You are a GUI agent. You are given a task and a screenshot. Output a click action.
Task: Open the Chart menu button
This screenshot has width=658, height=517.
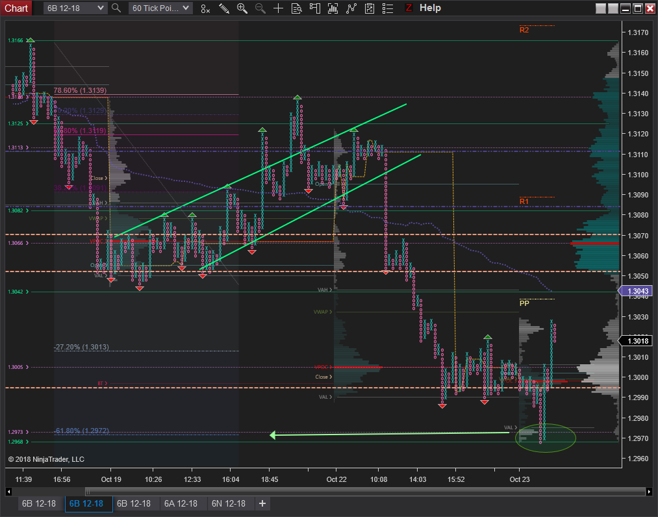pos(16,8)
